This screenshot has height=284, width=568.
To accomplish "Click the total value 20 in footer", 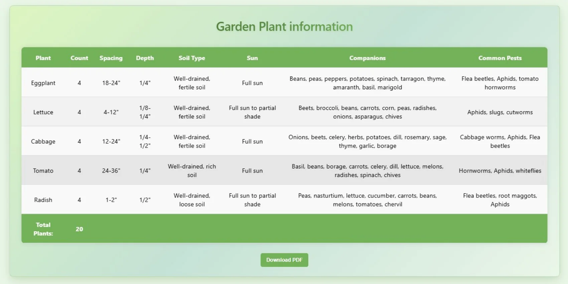I will pyautogui.click(x=79, y=229).
